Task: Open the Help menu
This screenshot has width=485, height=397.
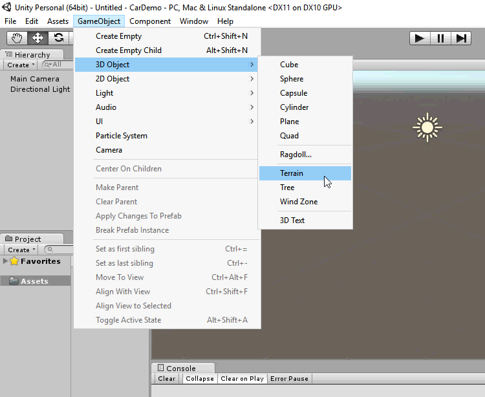Action: [x=225, y=21]
